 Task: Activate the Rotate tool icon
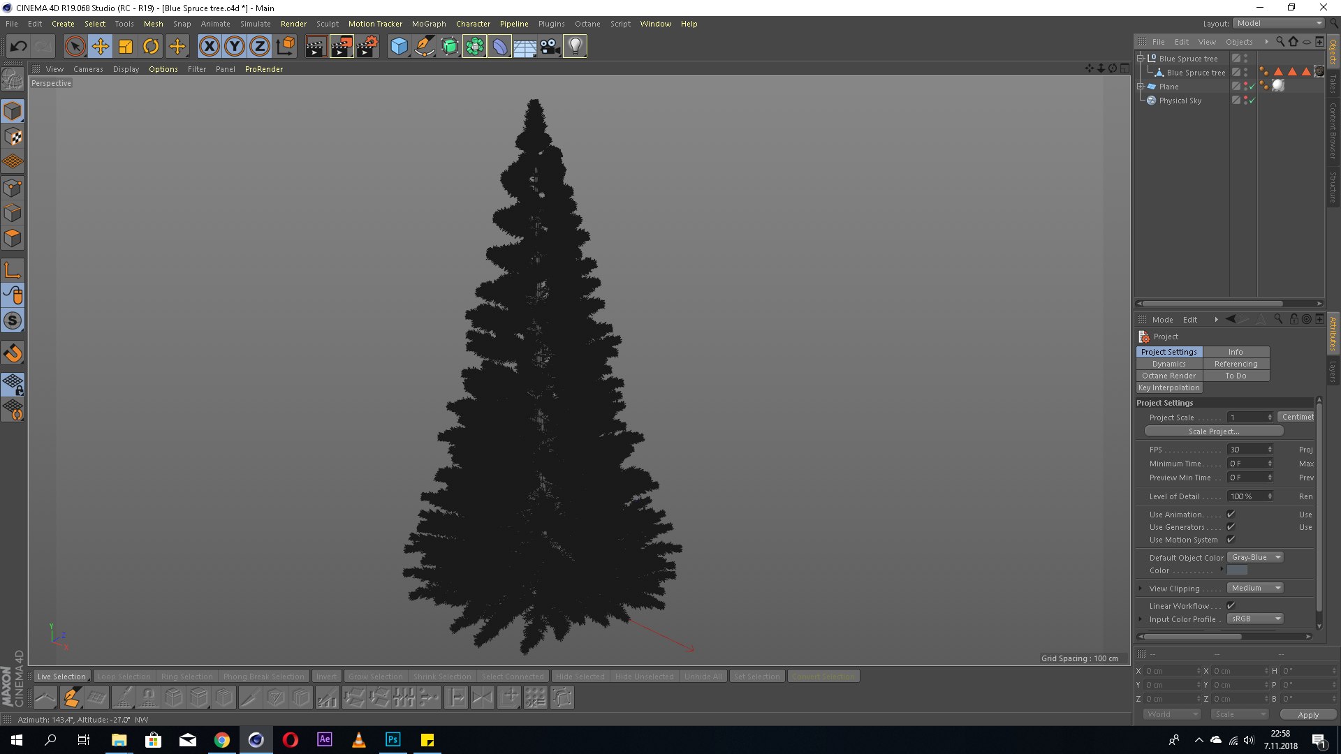(151, 47)
